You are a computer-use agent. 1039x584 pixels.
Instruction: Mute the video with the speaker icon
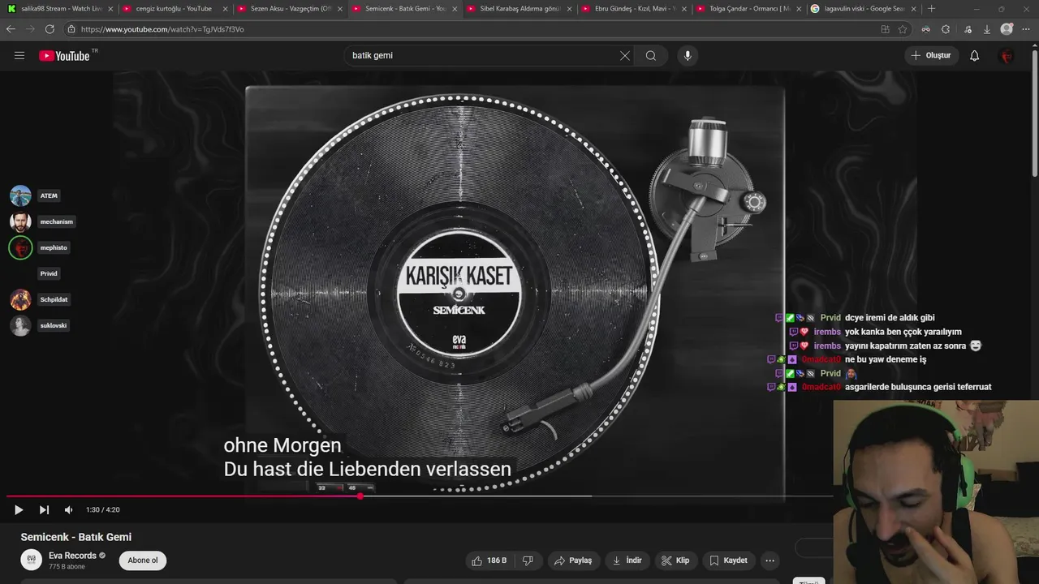pos(68,510)
